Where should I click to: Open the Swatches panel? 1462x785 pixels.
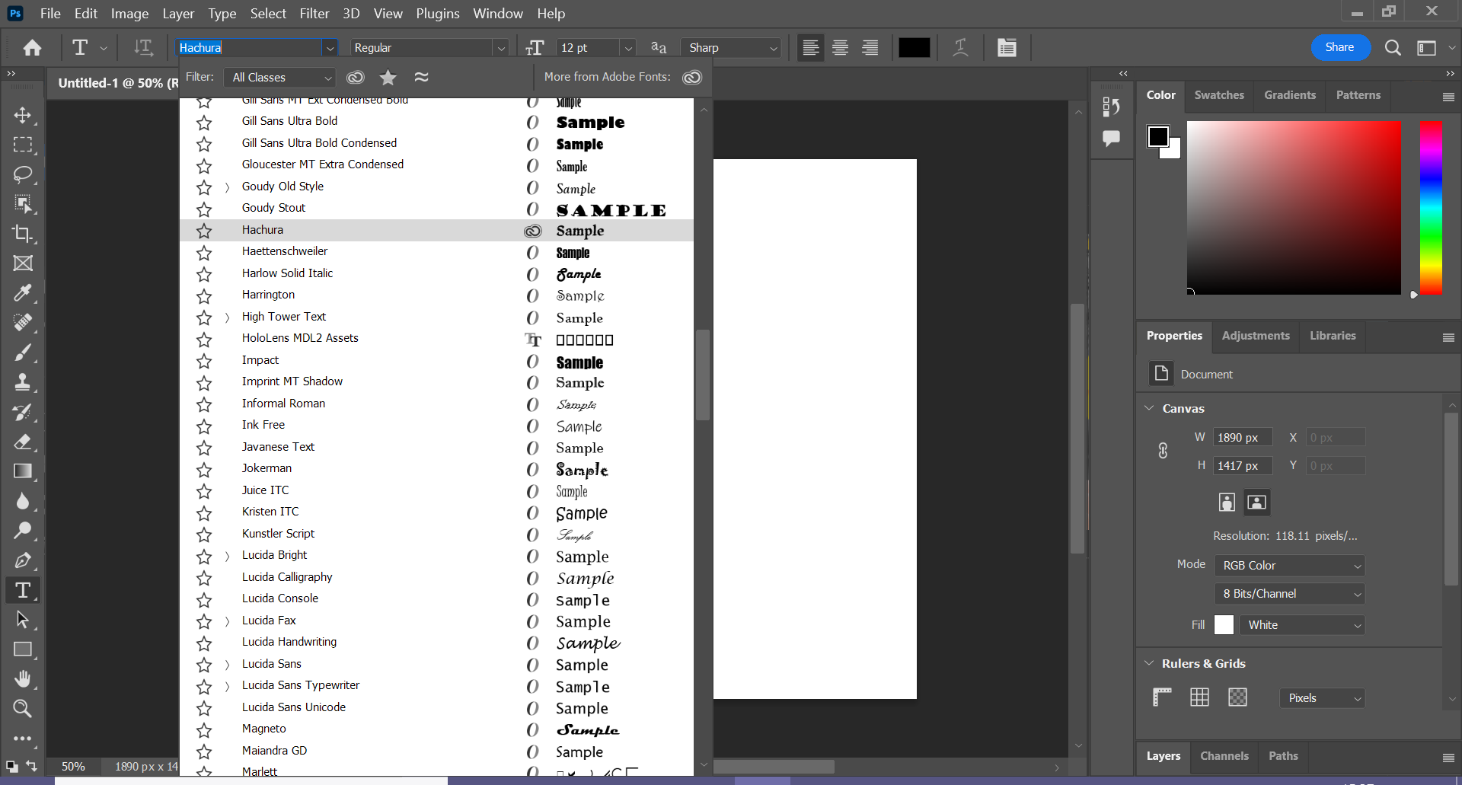[x=1218, y=95]
